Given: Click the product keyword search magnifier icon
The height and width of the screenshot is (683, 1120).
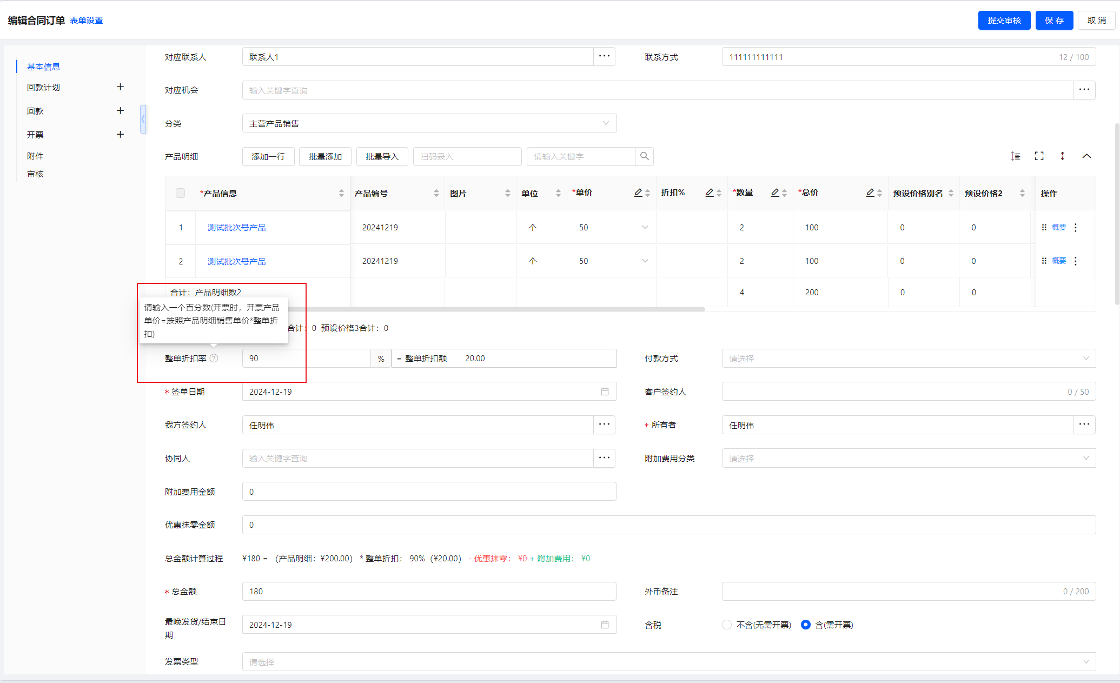Looking at the screenshot, I should [x=644, y=156].
